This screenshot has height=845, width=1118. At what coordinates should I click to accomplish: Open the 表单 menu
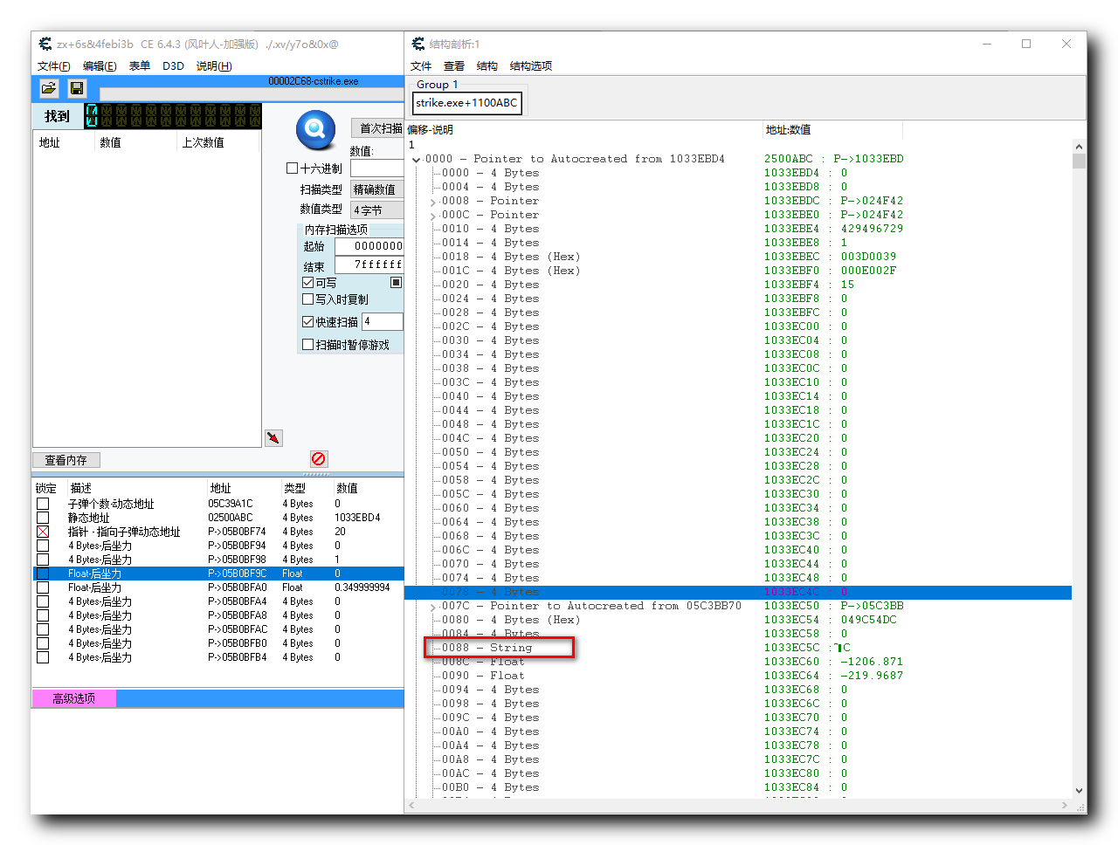click(x=140, y=66)
